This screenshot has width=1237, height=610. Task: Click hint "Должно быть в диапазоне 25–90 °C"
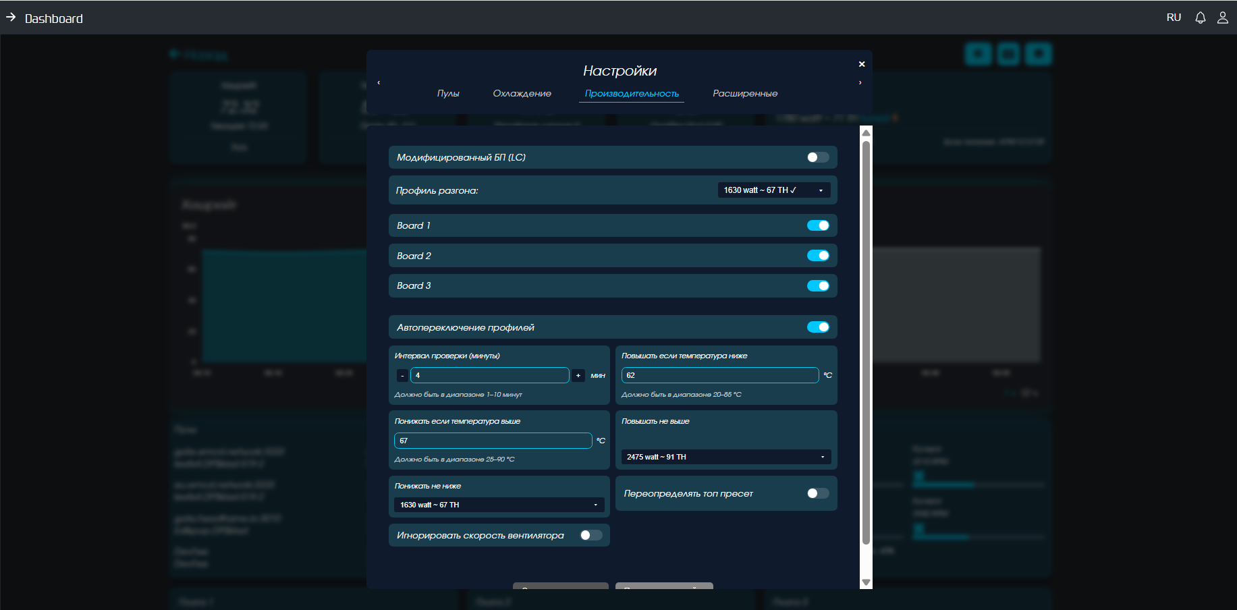454,460
